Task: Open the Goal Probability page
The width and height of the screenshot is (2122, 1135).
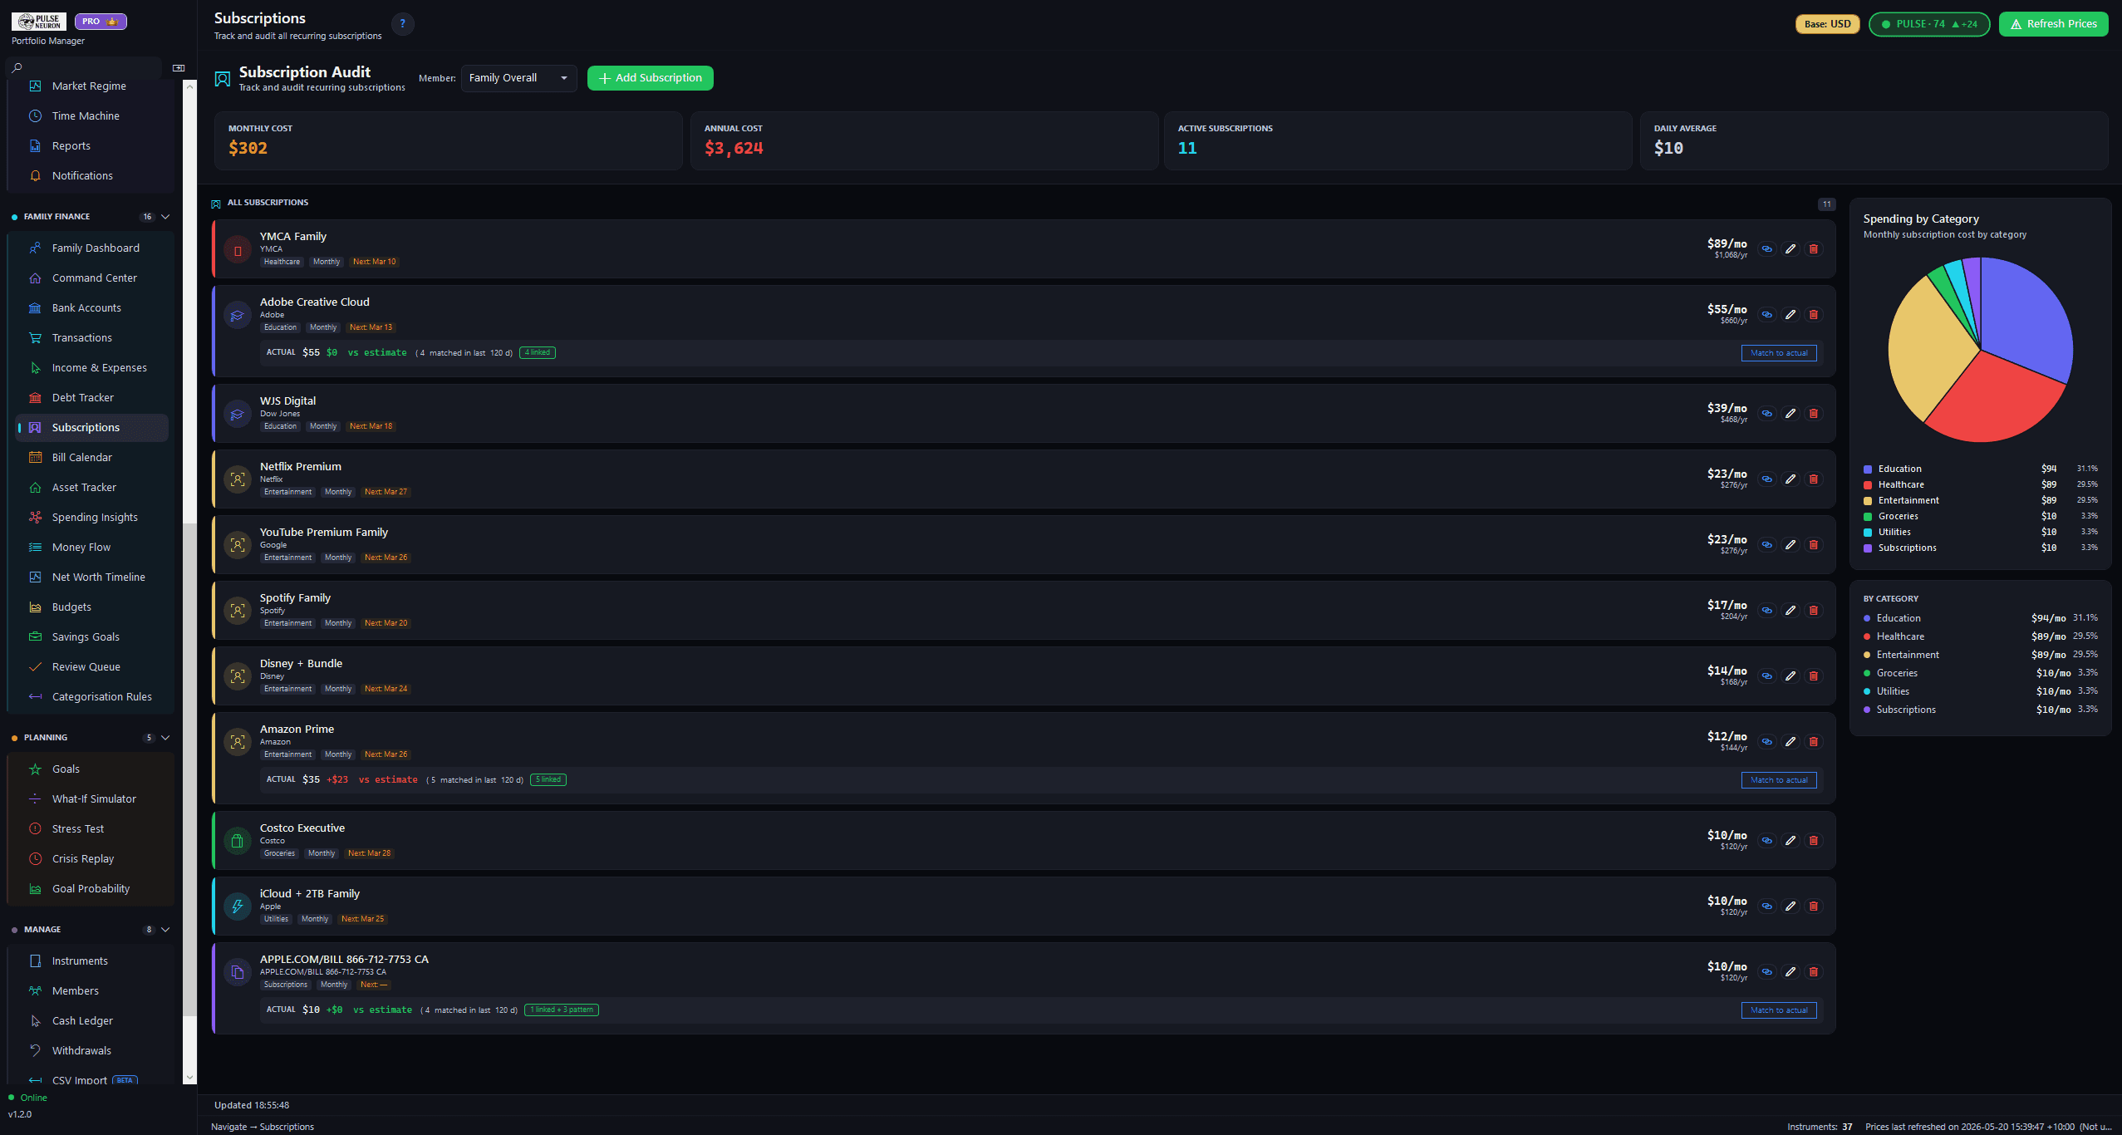Action: [91, 889]
